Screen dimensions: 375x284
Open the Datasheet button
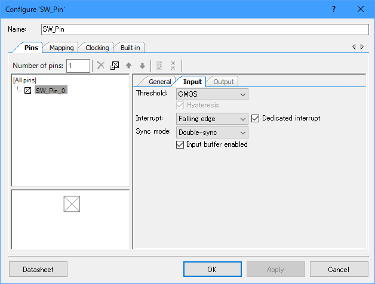(38, 269)
